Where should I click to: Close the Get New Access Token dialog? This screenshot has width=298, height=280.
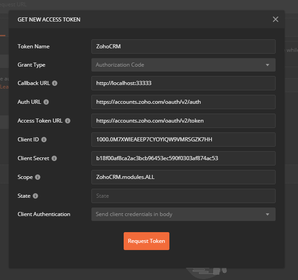tap(276, 19)
